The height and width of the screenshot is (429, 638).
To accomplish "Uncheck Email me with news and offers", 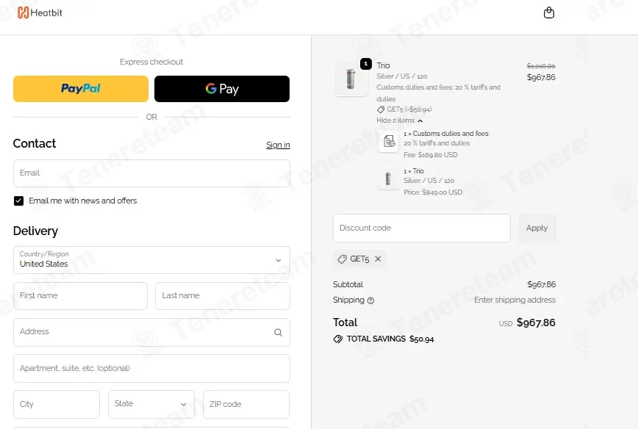I will tap(18, 201).
